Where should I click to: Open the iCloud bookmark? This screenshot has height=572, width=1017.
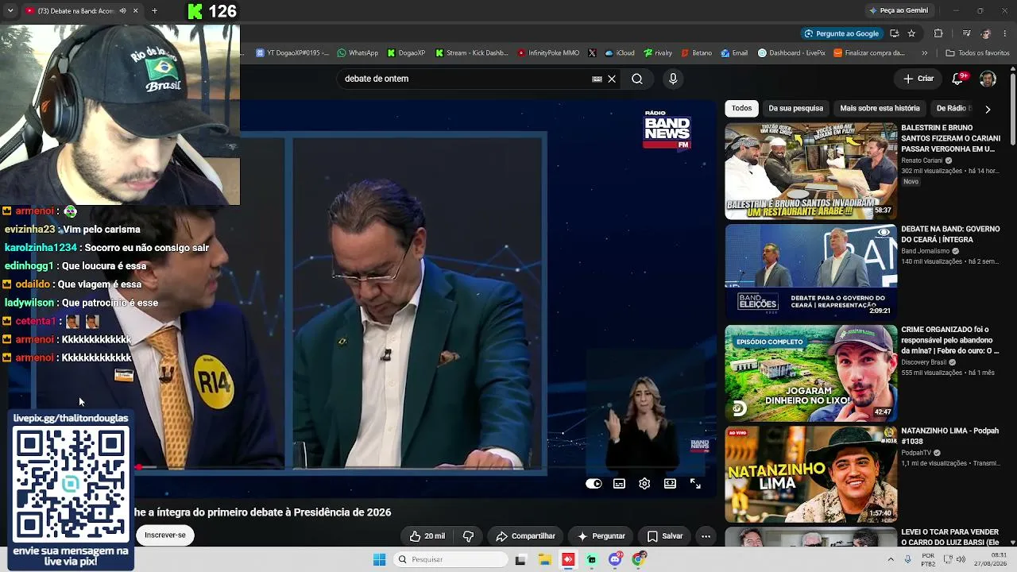(620, 53)
